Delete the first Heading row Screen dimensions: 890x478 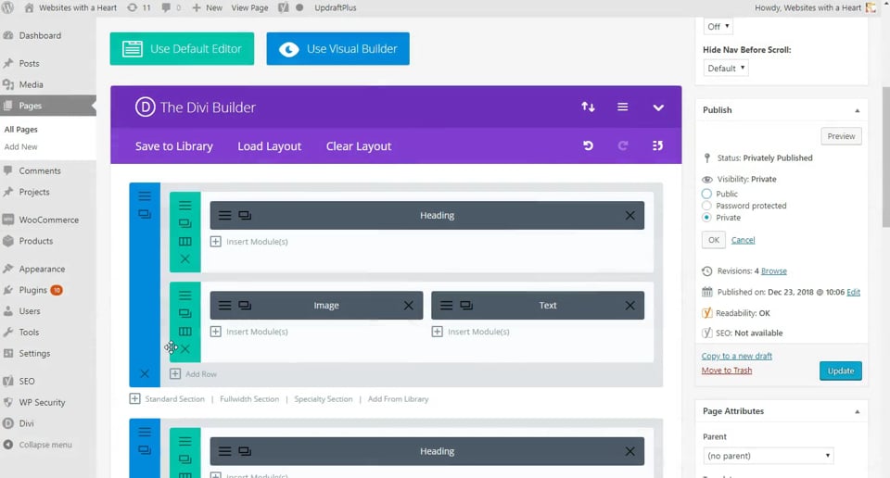[x=185, y=259]
